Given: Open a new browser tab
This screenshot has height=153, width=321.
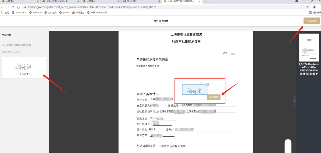Looking at the screenshot, I should pyautogui.click(x=206, y=1).
